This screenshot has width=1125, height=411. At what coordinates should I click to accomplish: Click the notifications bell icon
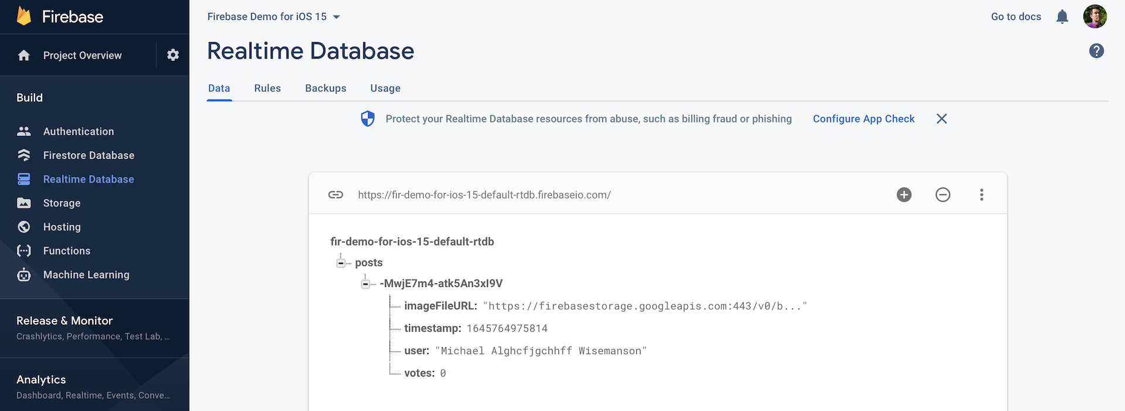coord(1062,17)
